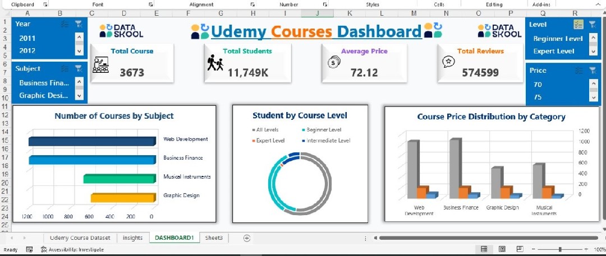Open the Number group dialog launcher
606x256 pixels.
tap(325, 4)
